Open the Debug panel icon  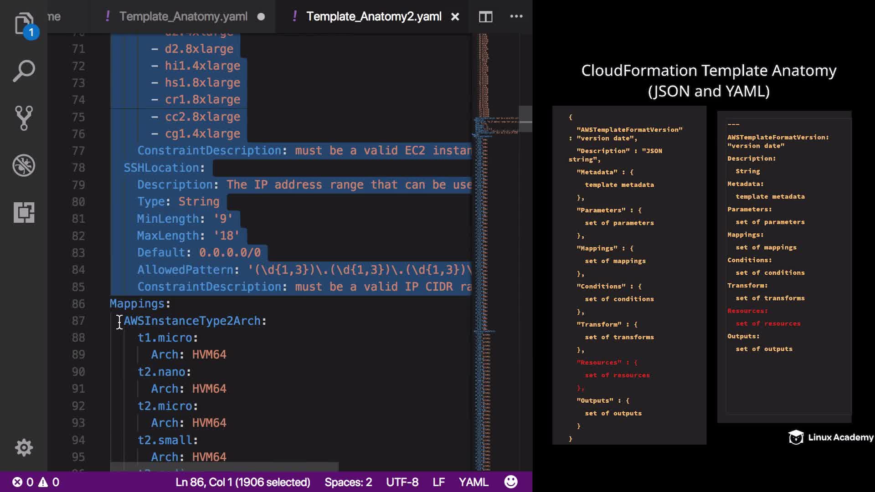pos(24,165)
